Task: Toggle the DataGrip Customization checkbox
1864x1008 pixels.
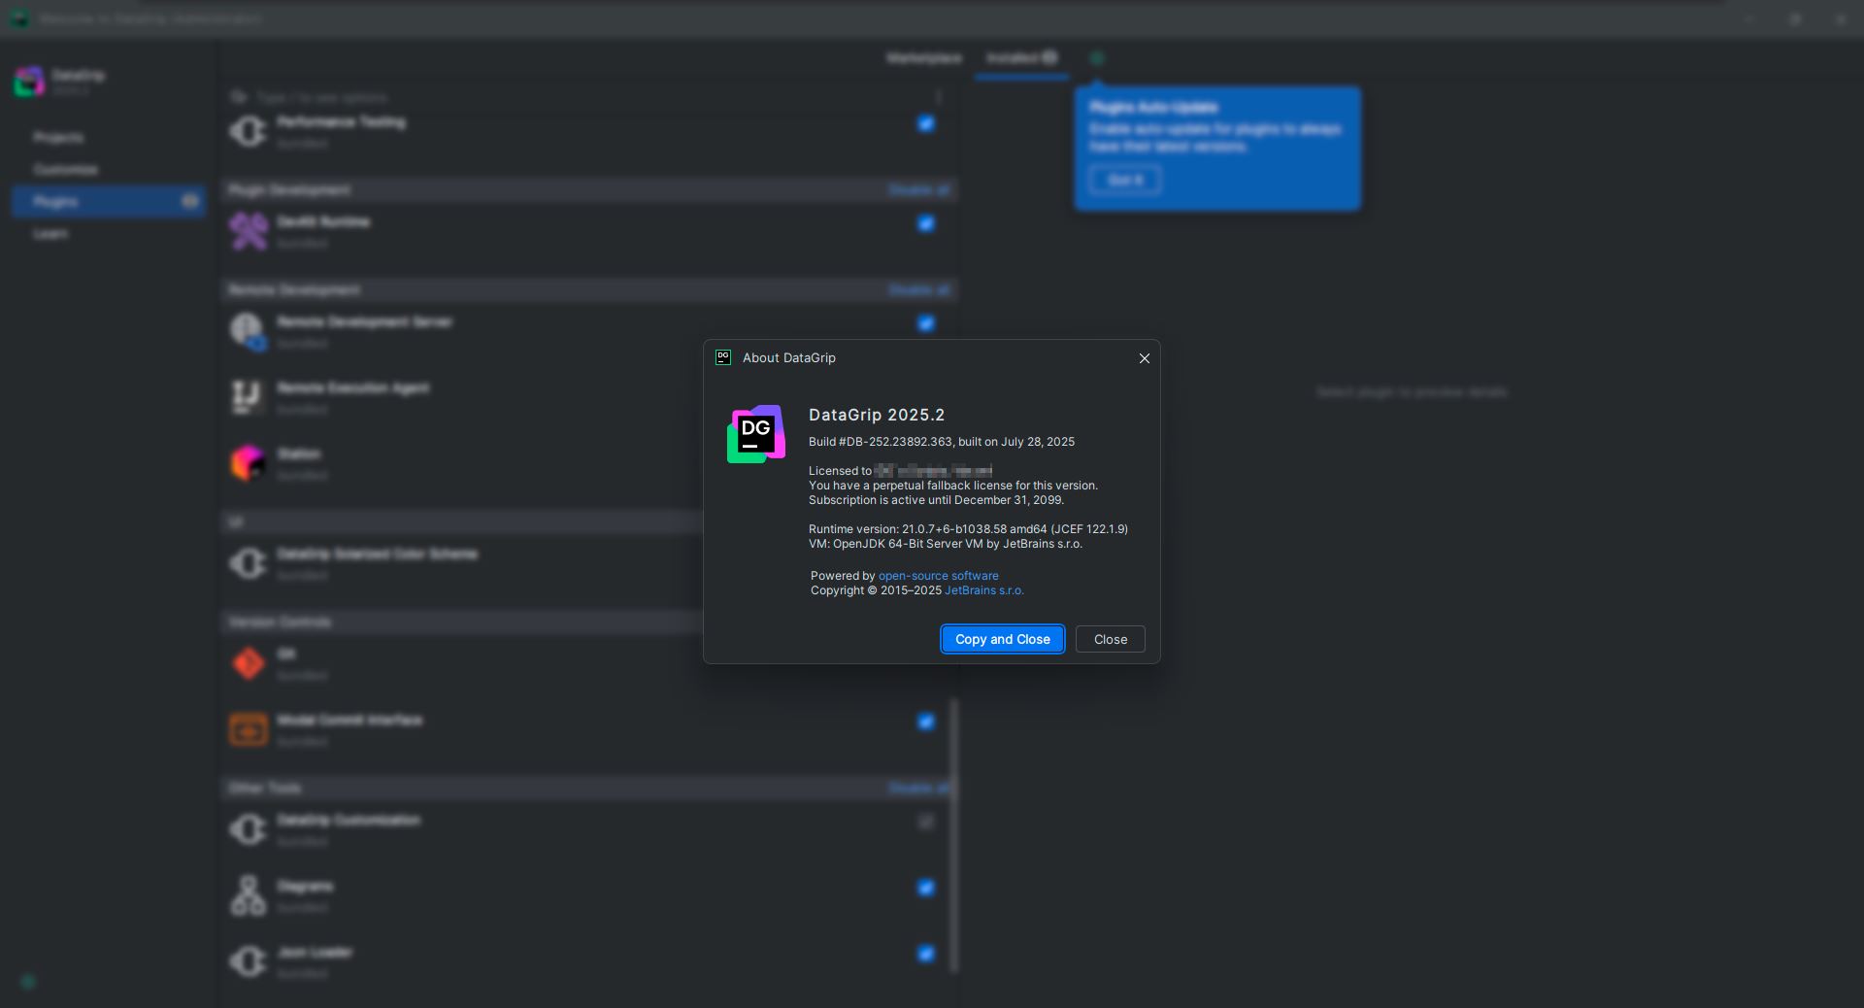Action: click(x=926, y=822)
